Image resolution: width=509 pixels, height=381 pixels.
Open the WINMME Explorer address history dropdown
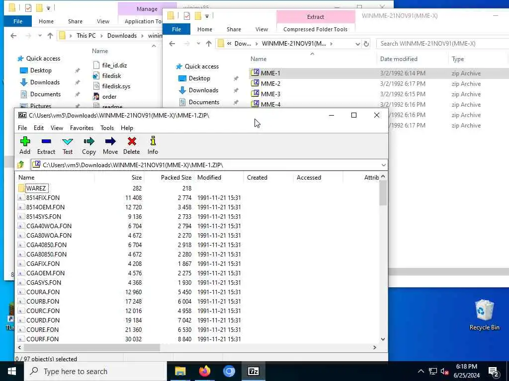point(357,44)
